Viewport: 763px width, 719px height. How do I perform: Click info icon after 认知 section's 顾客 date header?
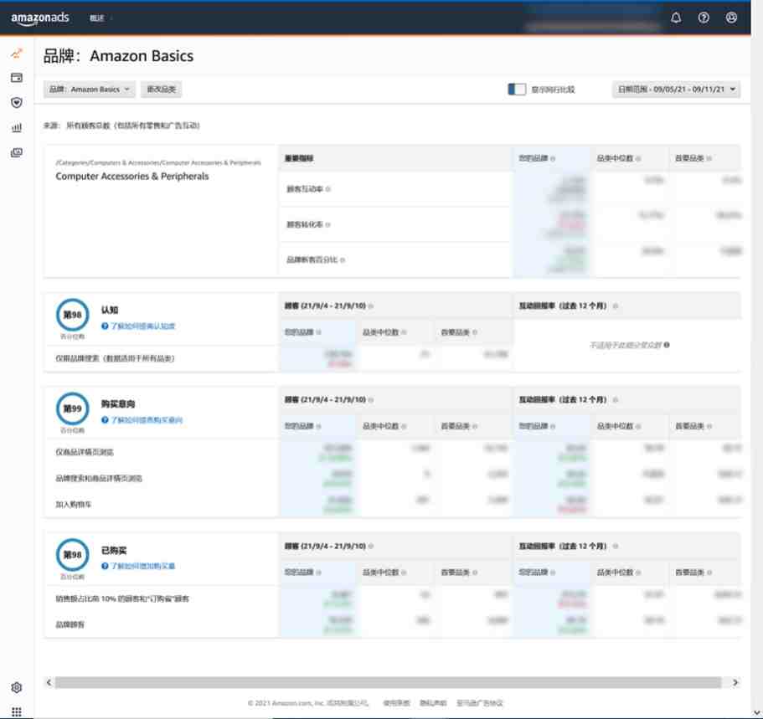pos(371,306)
